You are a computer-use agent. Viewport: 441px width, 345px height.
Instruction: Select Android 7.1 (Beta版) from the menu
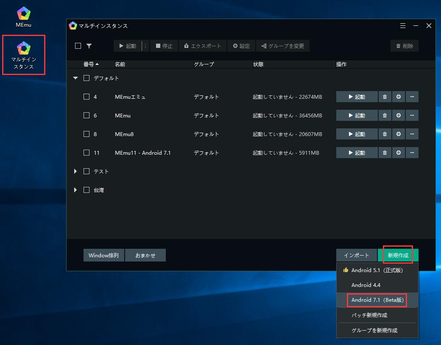coord(377,300)
